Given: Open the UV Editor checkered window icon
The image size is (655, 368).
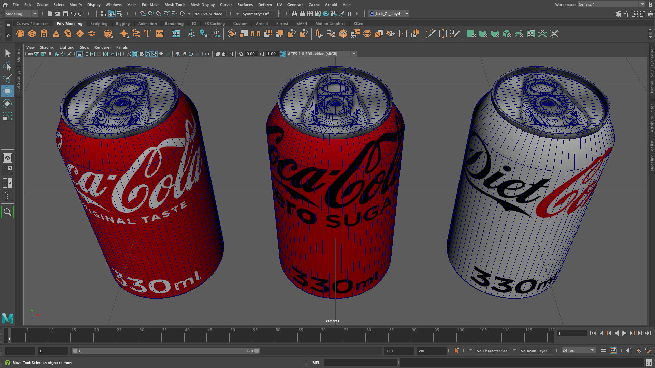Looking at the screenshot, I should pos(530,34).
